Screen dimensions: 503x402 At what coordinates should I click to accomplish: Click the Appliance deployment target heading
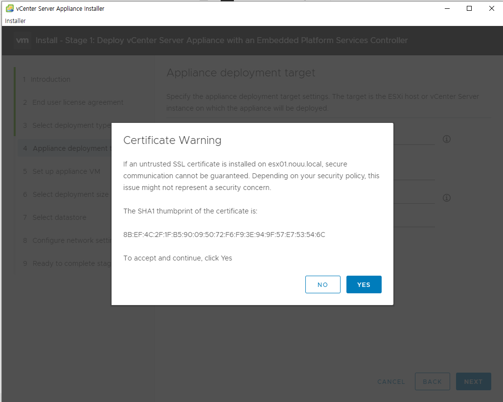[241, 73]
